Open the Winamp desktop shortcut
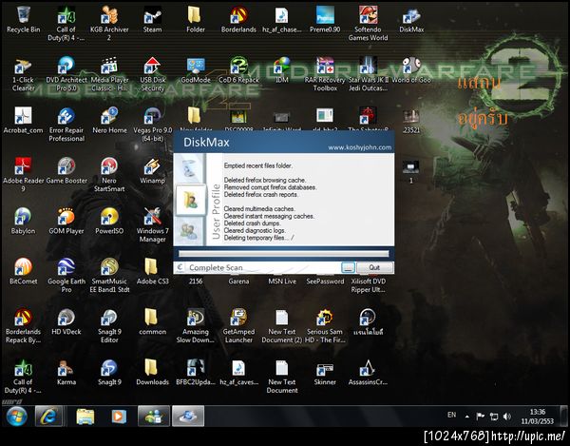The height and width of the screenshot is (446, 570). click(152, 170)
